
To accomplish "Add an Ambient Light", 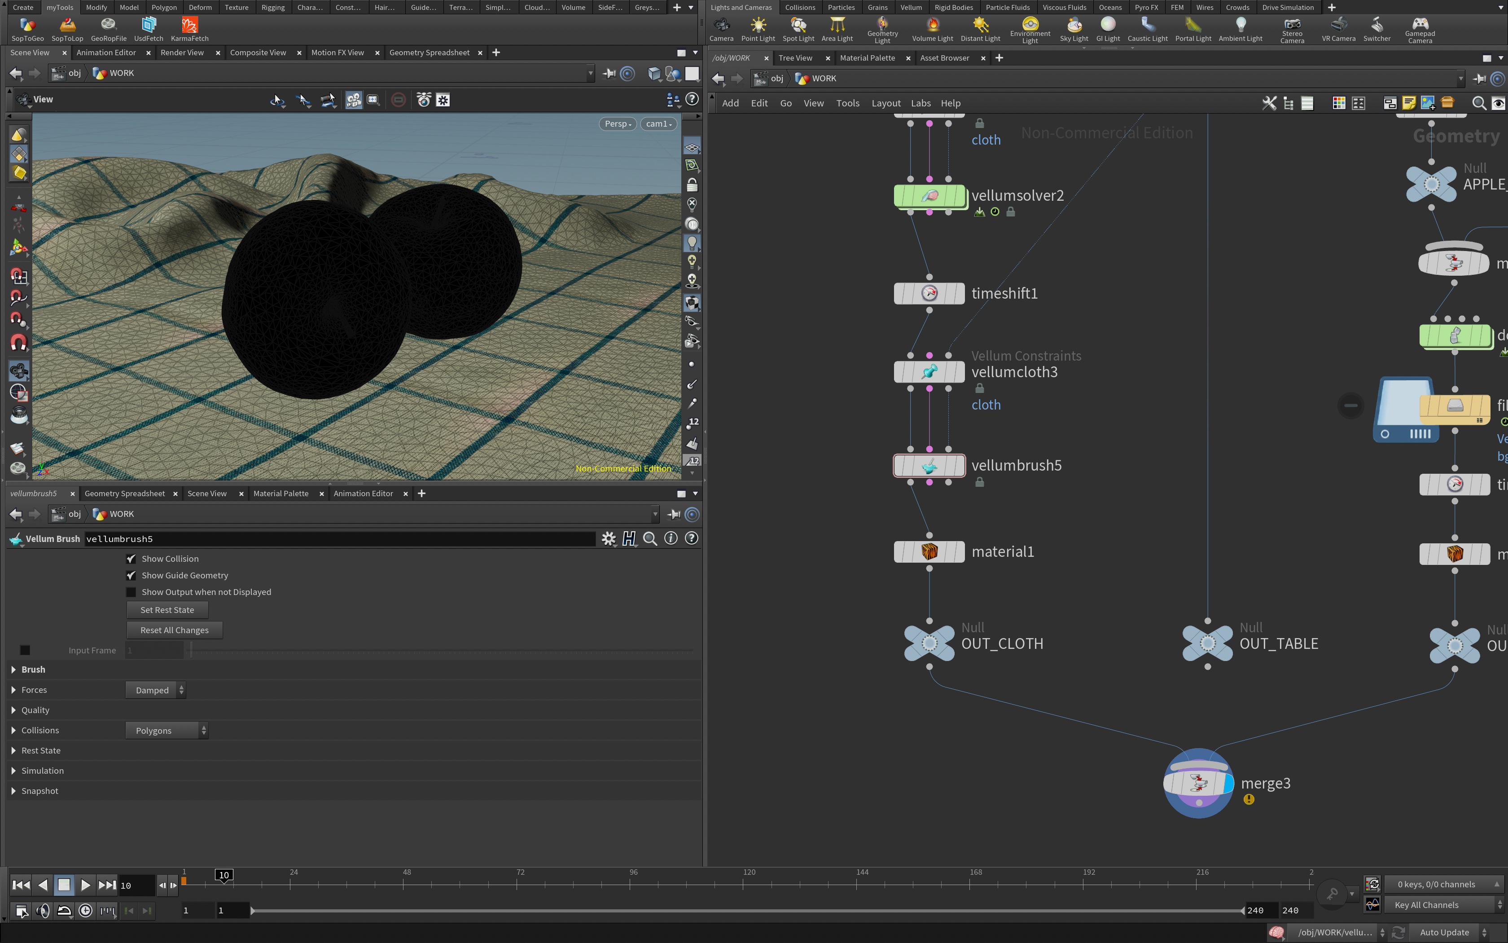I will tap(1240, 29).
